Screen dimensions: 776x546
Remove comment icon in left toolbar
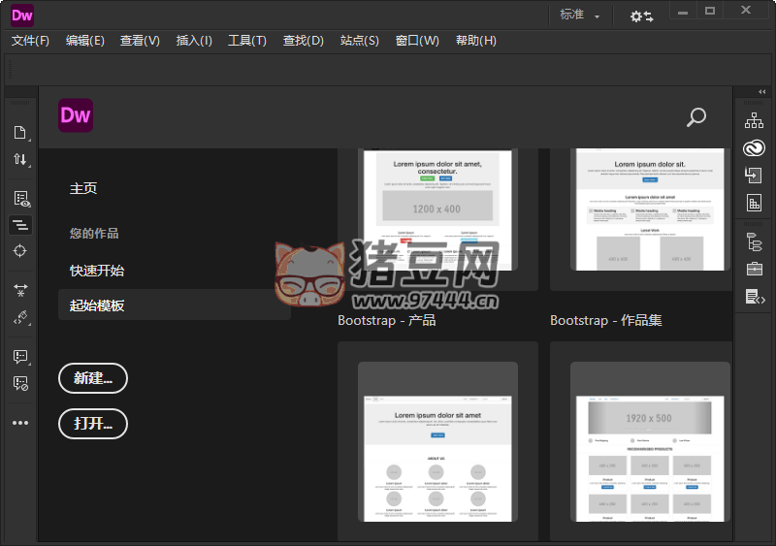point(20,383)
